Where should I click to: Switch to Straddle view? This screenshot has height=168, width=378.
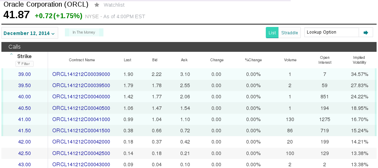tap(290, 33)
